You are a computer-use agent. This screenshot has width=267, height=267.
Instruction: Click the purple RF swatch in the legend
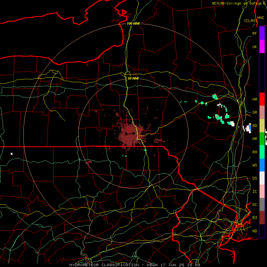click(x=262, y=33)
